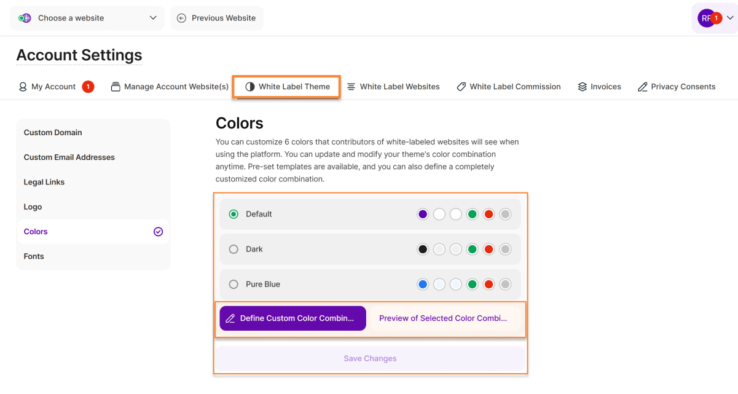Choose the Pure Blue radio button
This screenshot has height=394, width=738.
click(x=234, y=285)
